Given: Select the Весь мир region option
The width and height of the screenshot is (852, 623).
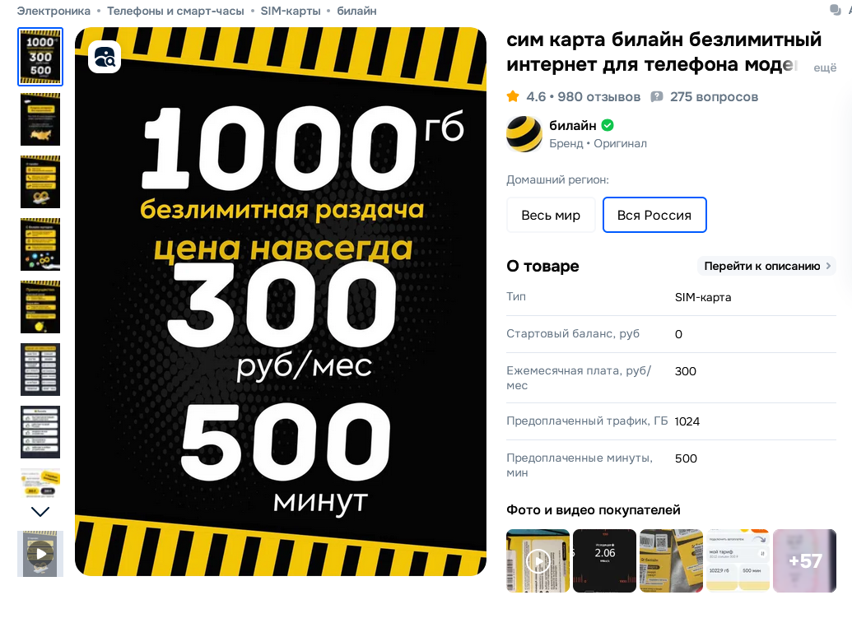Looking at the screenshot, I should (x=551, y=215).
